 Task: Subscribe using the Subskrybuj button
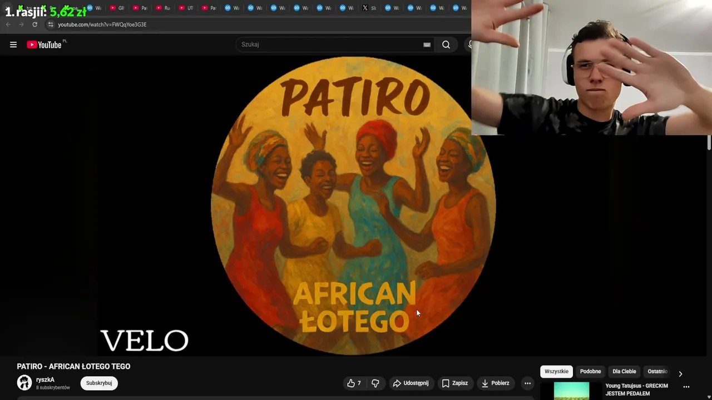point(99,383)
